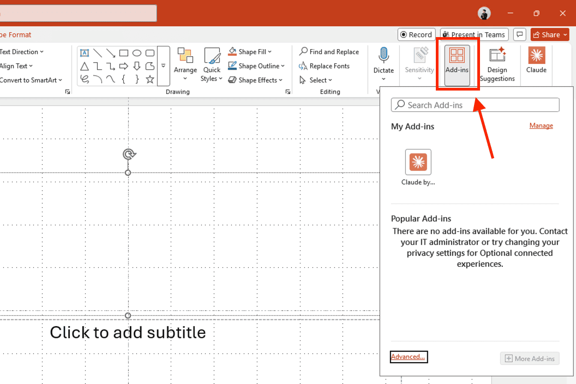Pick the Arrow line shape
Image resolution: width=576 pixels, height=384 pixels.
click(x=111, y=53)
